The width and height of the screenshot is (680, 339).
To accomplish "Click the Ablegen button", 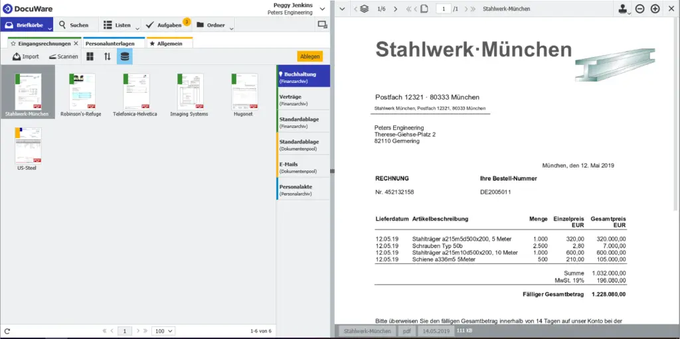I will tap(310, 56).
